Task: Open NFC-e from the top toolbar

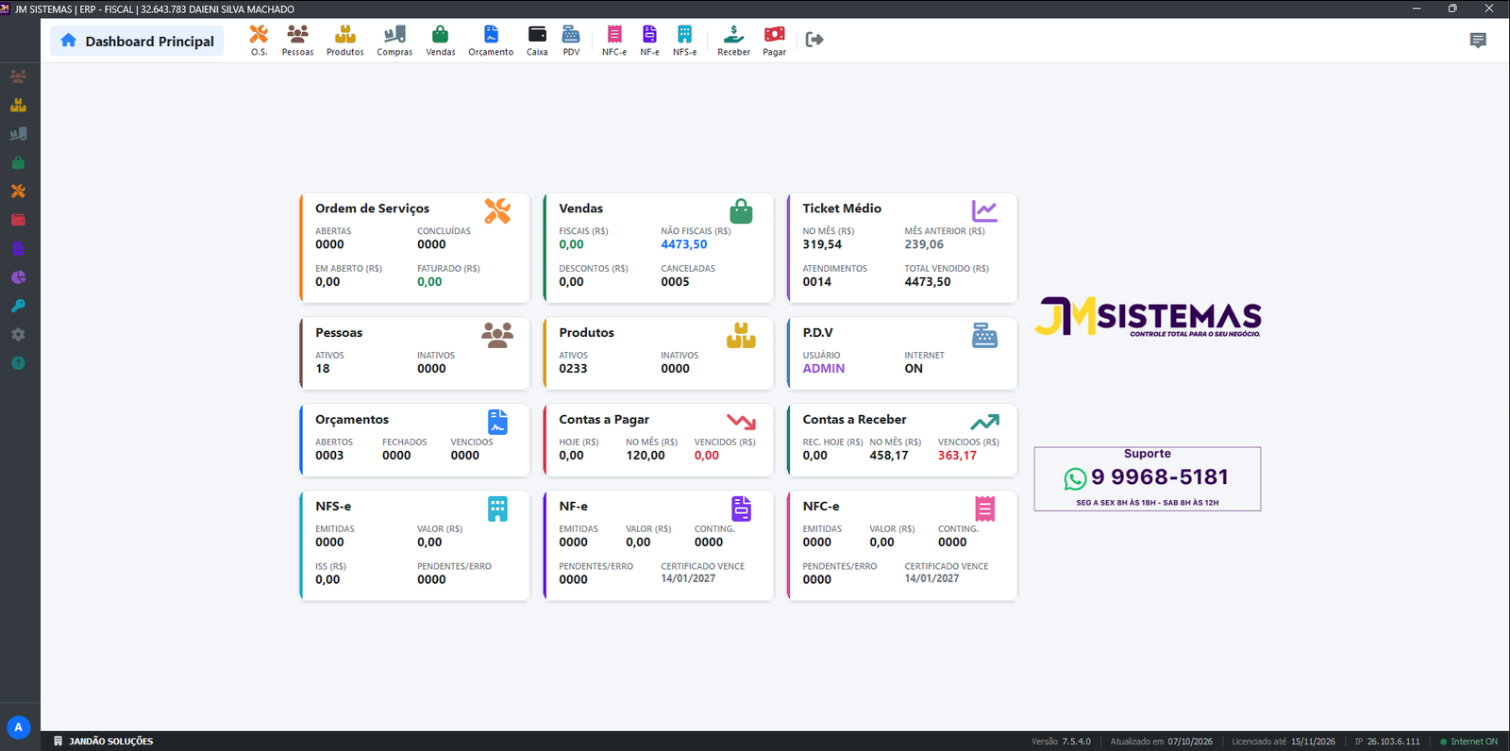Action: [614, 40]
